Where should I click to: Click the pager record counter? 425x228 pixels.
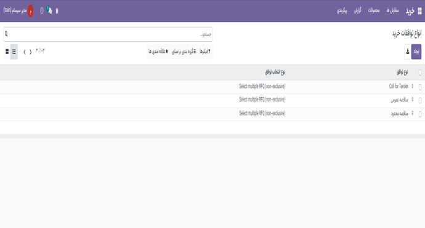40,51
